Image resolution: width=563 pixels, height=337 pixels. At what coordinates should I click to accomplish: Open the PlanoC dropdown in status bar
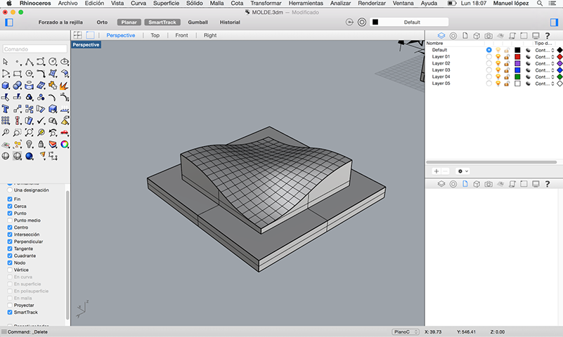point(406,332)
